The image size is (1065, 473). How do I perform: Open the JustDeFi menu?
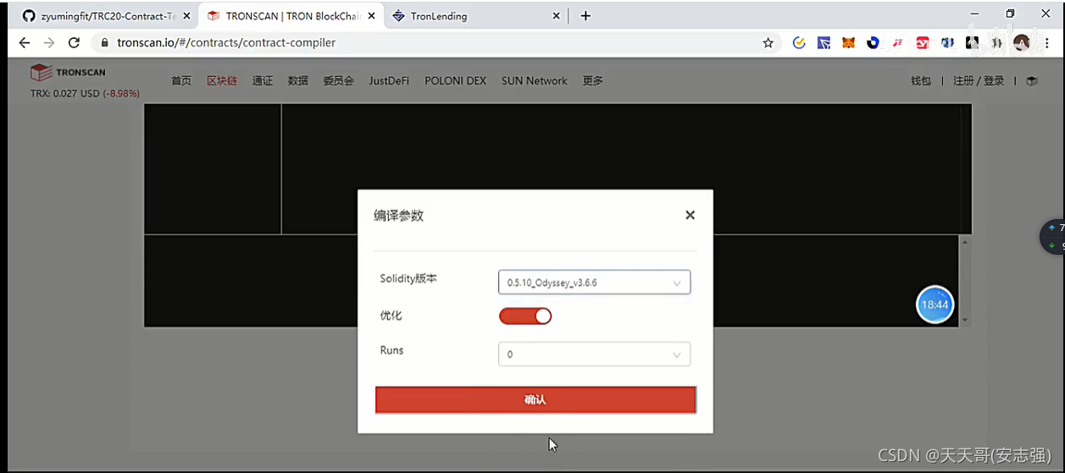tap(389, 80)
